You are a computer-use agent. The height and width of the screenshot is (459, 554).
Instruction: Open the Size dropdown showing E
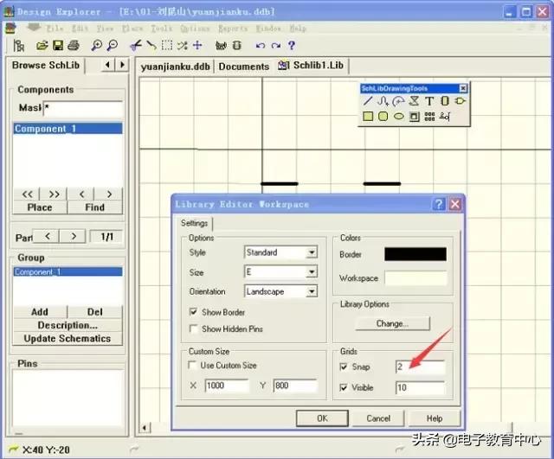tap(312, 271)
